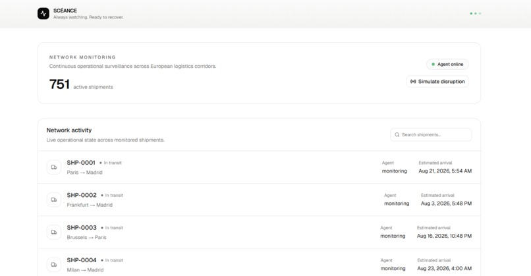
Task: Click the monitoring agent status for SHP-0004
Action: (x=393, y=269)
